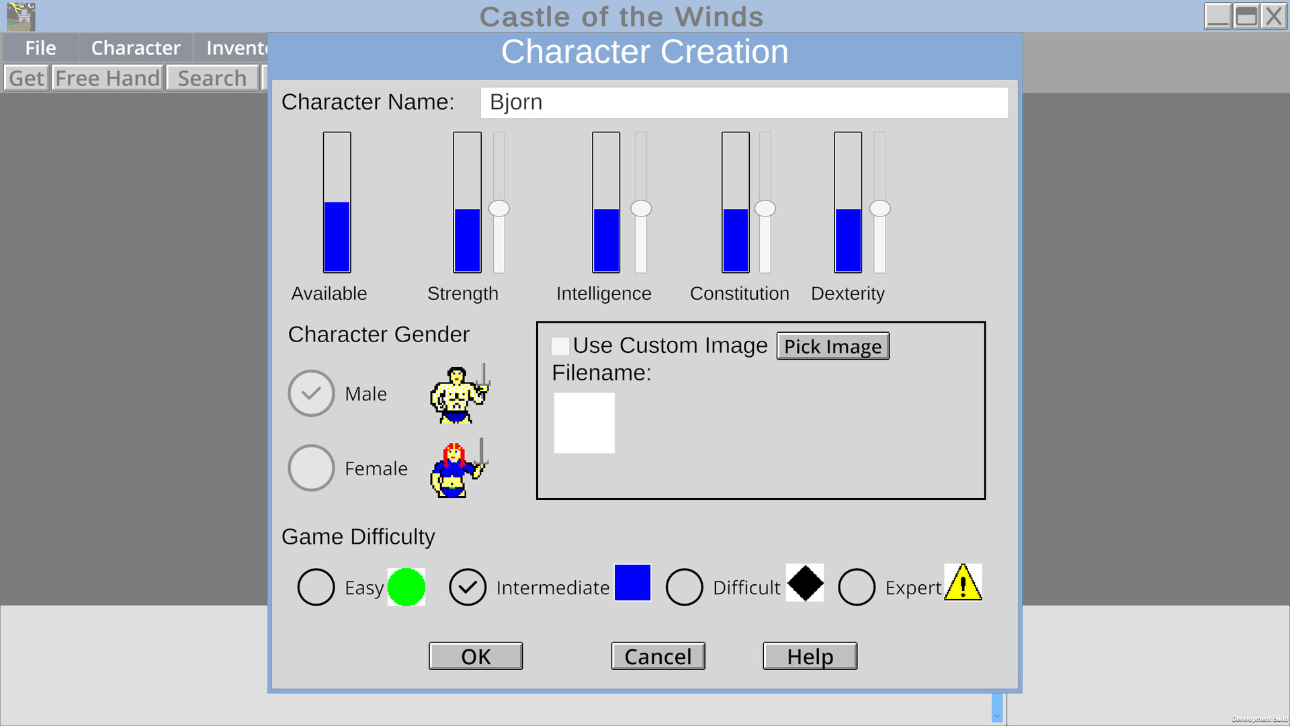
Task: Click the Search toolbar button
Action: (x=212, y=77)
